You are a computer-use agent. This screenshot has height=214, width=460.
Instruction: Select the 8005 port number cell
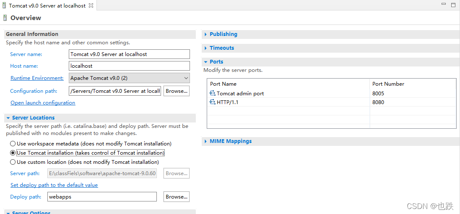413,94
